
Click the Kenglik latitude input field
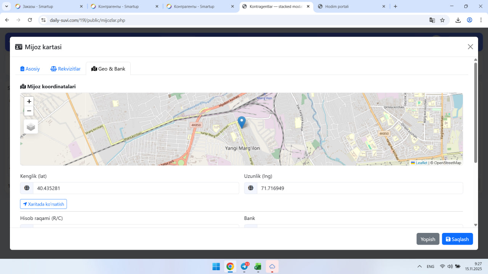[135, 188]
